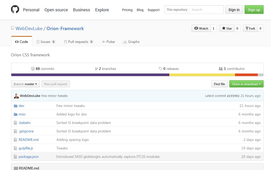
Task: Click the Find file button
Action: click(x=220, y=84)
